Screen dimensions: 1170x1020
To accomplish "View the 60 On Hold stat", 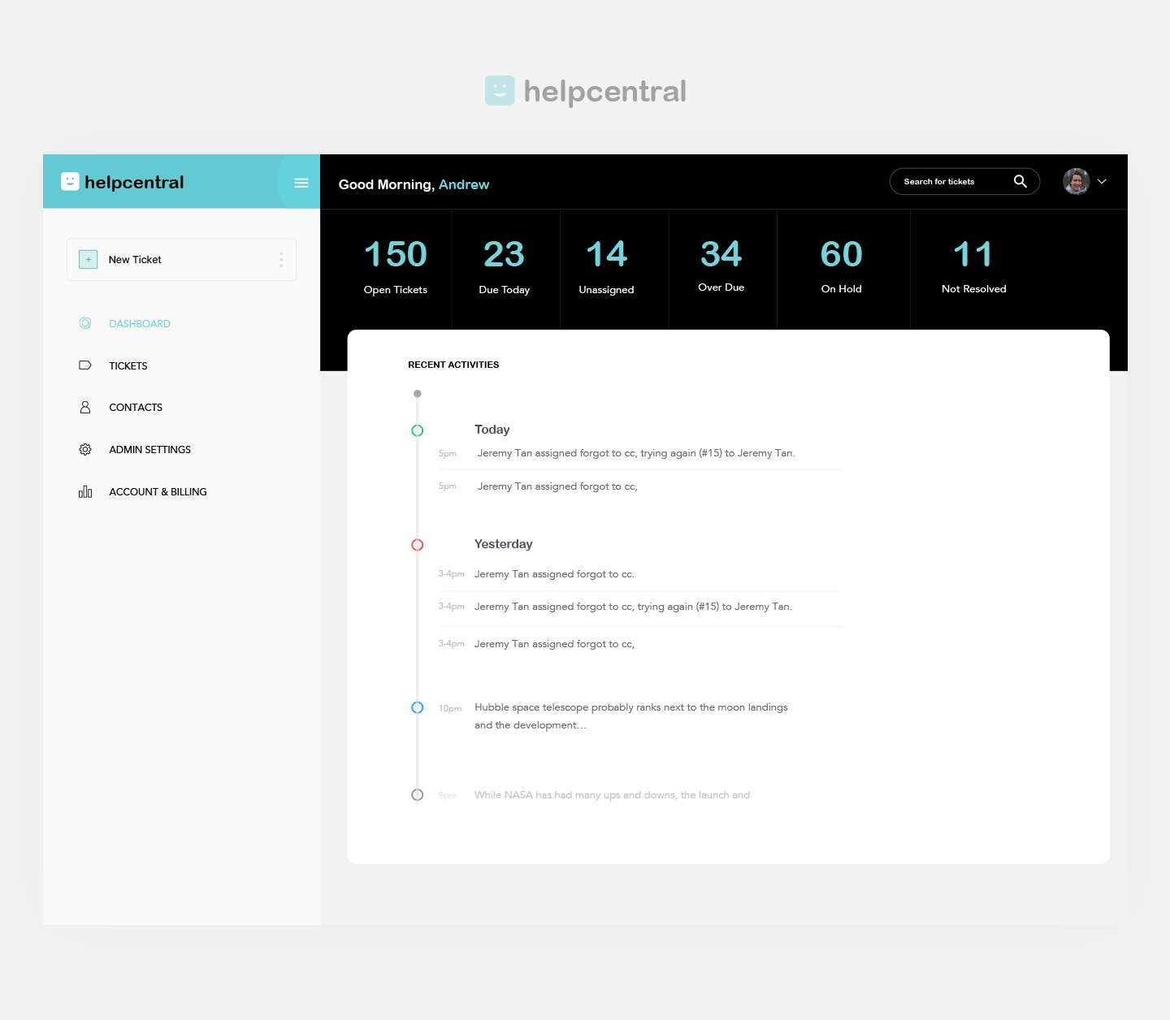I will tap(842, 266).
